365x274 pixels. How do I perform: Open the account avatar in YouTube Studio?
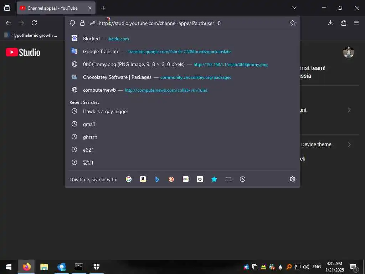click(x=349, y=52)
